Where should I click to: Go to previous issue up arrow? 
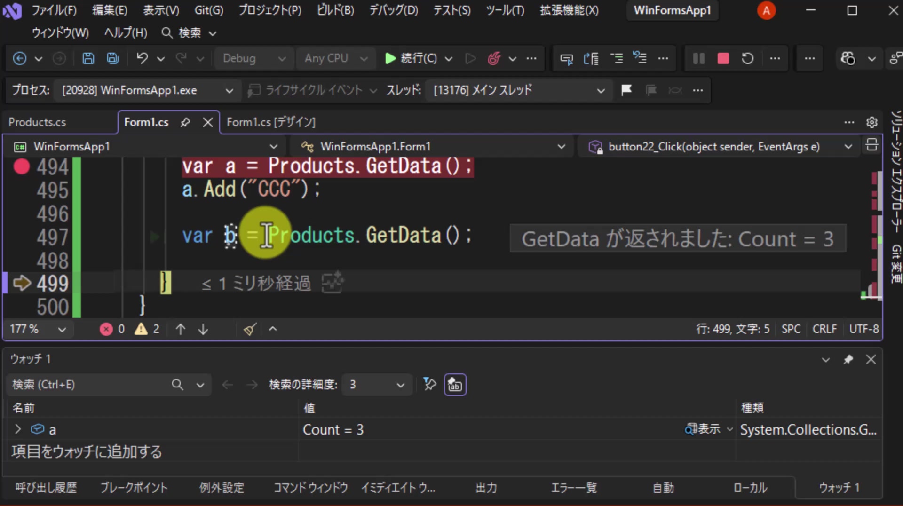pos(181,329)
